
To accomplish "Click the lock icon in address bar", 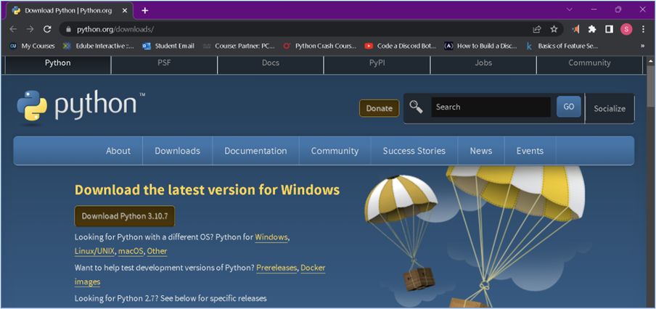I will [x=69, y=29].
